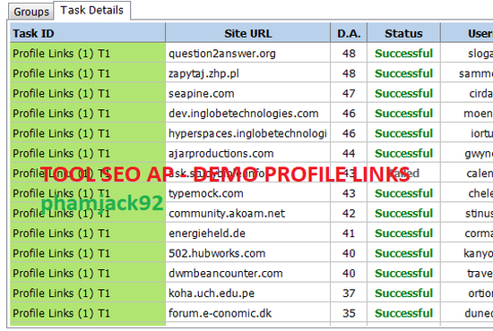Select dev.inglobetechnologies.com URL cell
The height and width of the screenshot is (331, 493).
tap(247, 114)
